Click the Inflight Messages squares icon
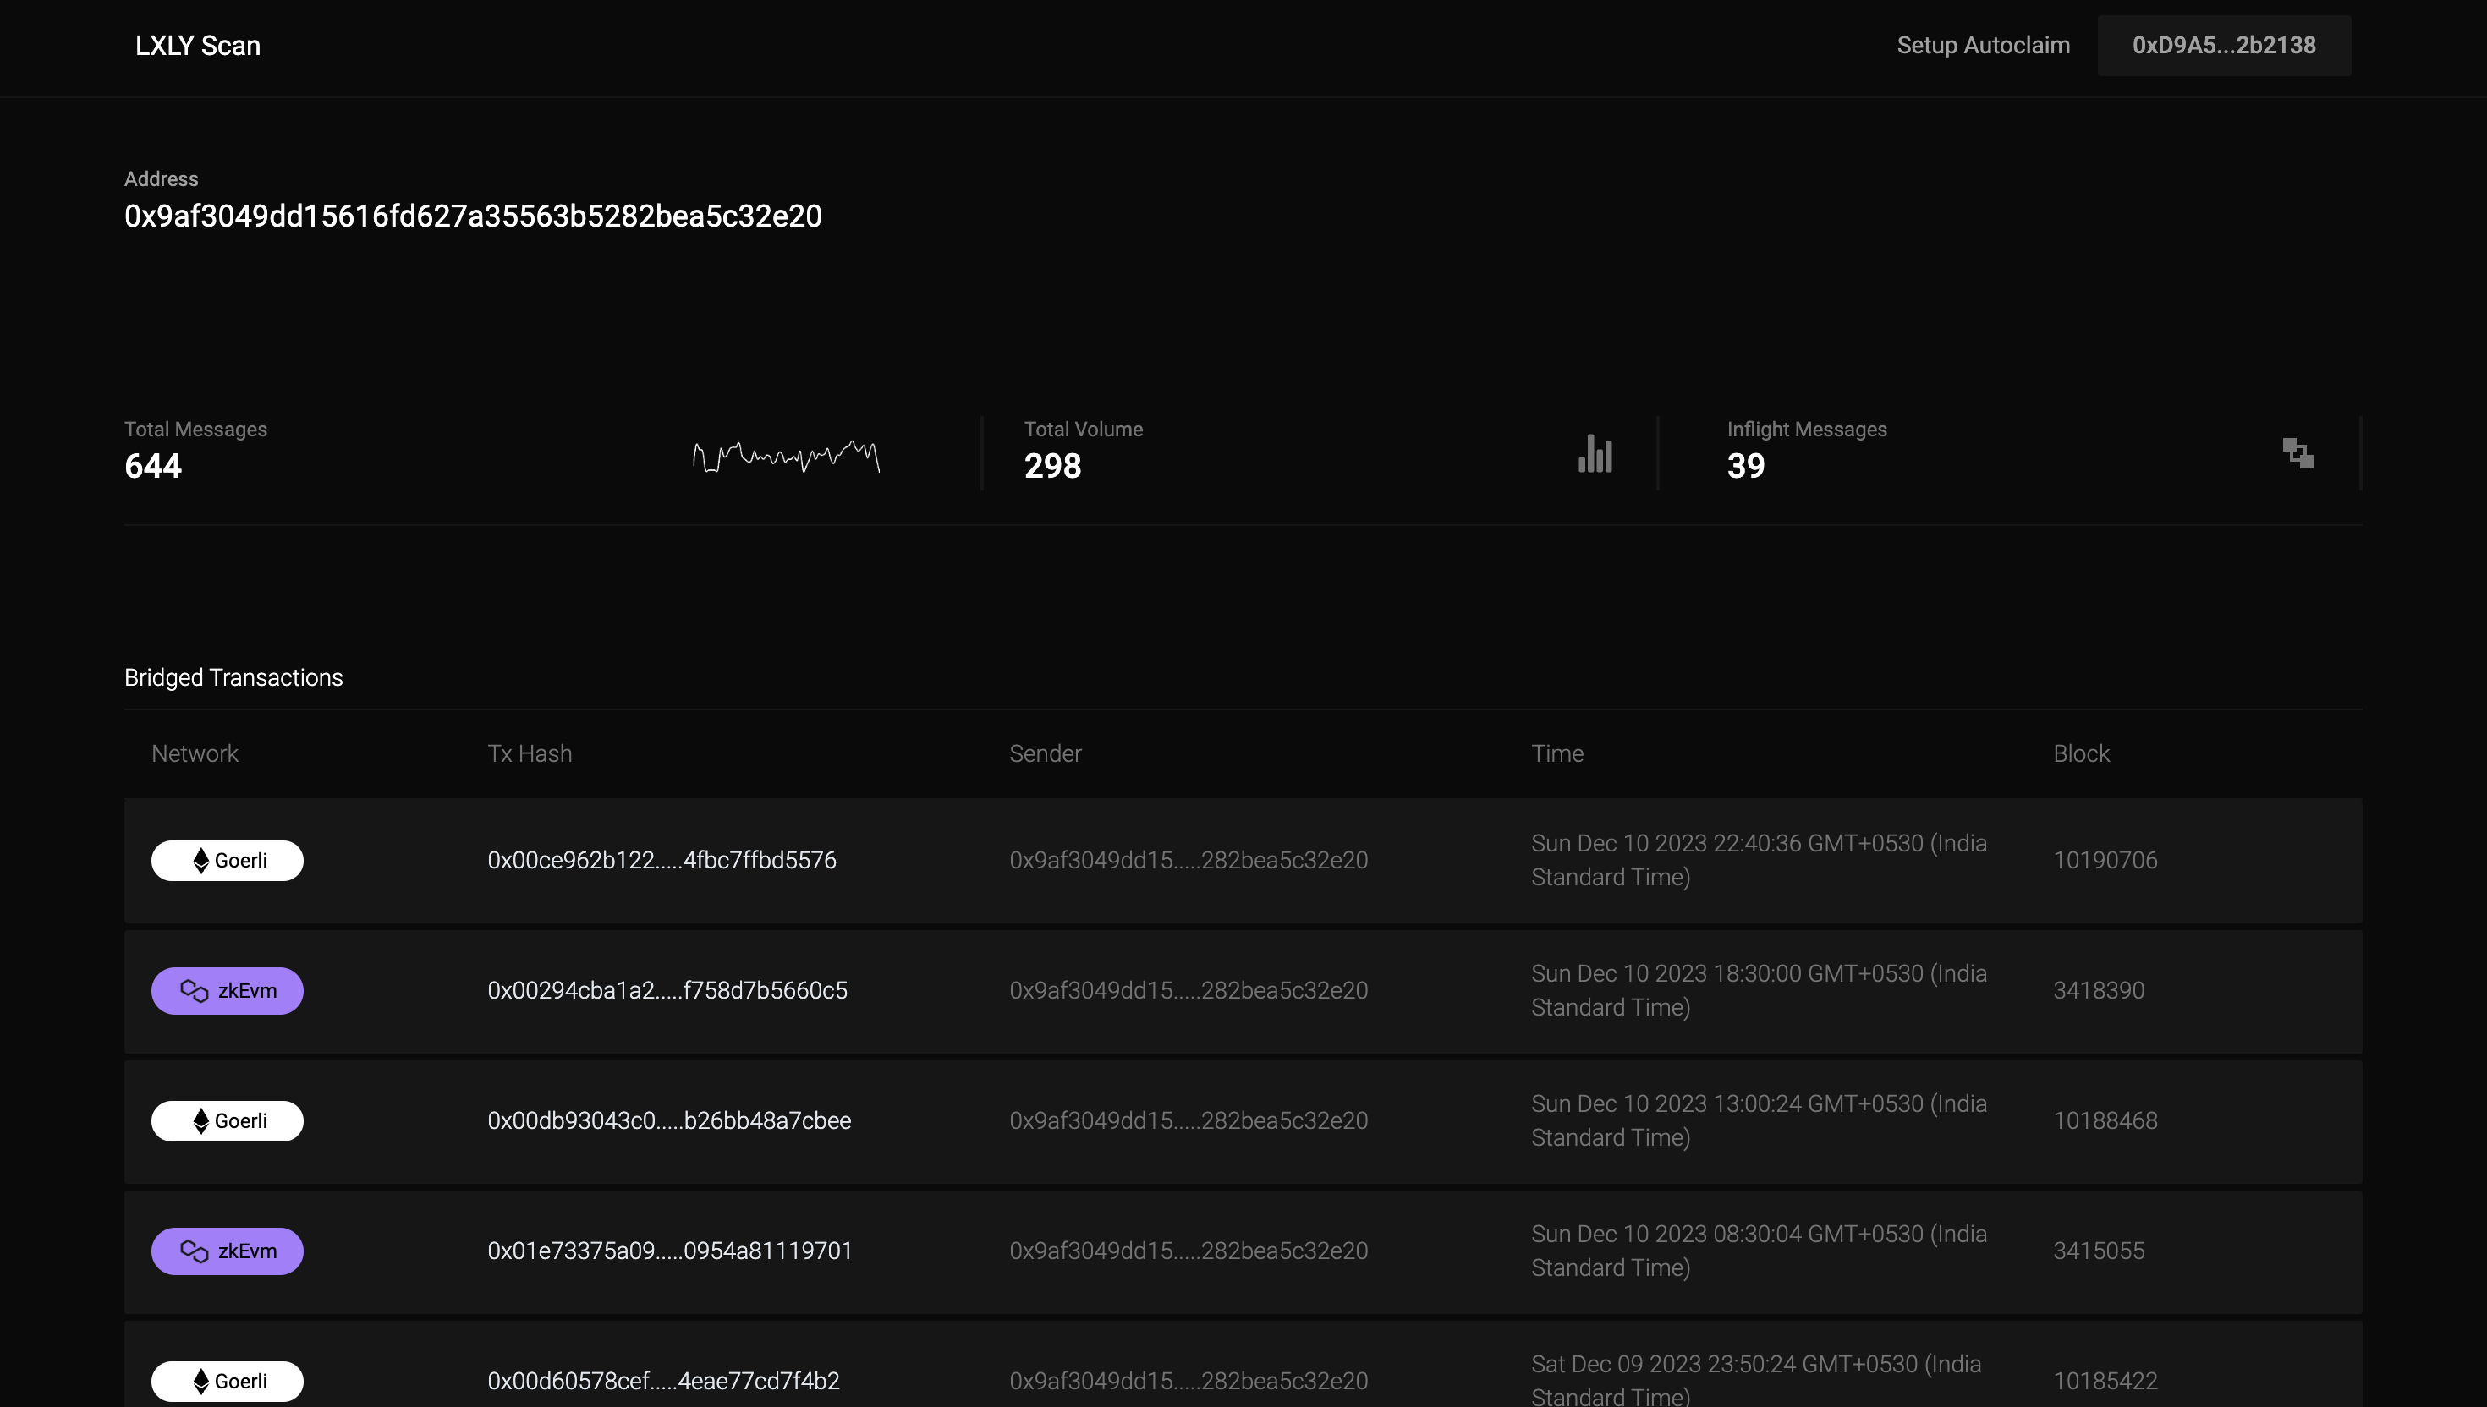The height and width of the screenshot is (1407, 2487). 2298,452
